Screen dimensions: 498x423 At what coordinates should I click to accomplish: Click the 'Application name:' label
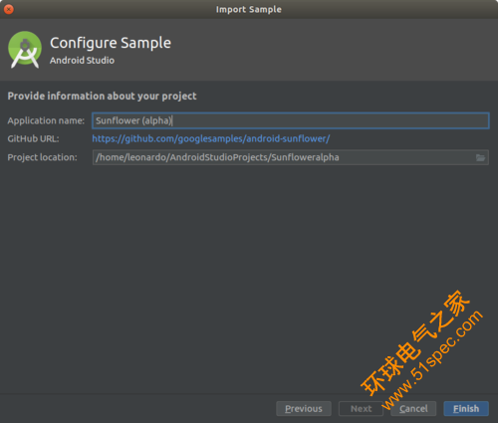[46, 120]
